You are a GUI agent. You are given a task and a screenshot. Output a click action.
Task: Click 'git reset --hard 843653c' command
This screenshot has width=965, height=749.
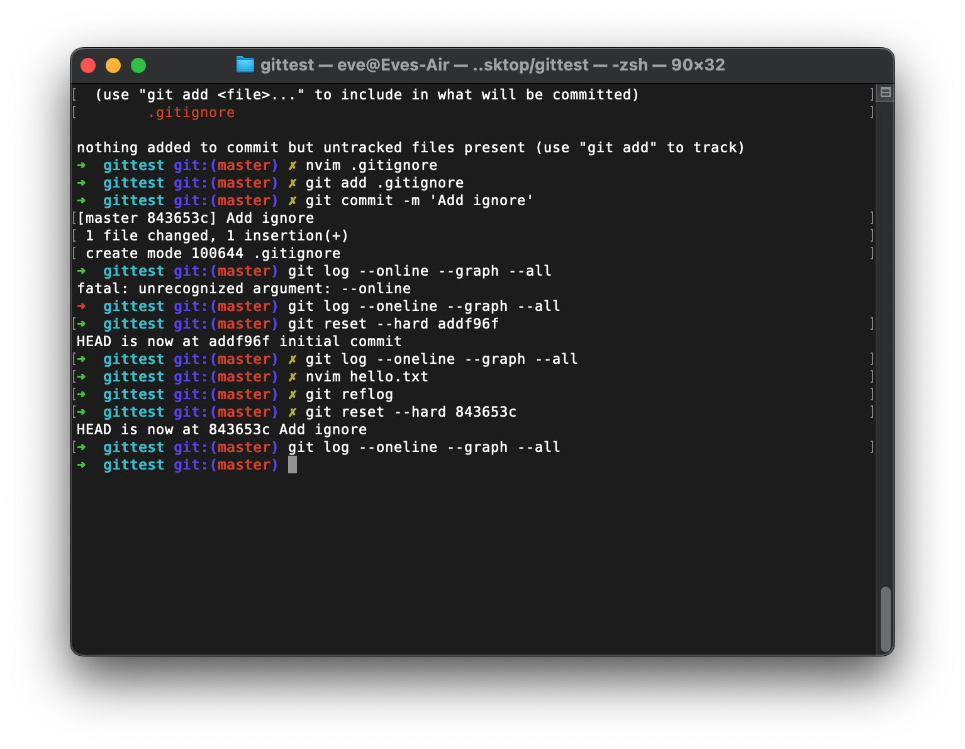[x=411, y=412]
